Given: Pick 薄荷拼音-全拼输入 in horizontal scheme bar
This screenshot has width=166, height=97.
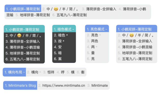Looking at the screenshot, I should click(x=99, y=9).
